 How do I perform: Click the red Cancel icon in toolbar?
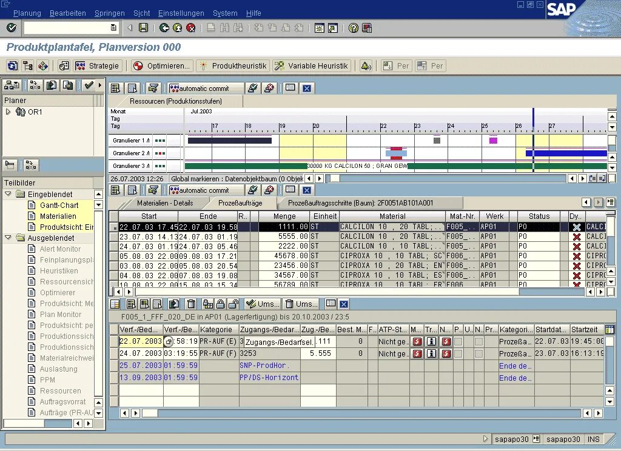pos(191,28)
